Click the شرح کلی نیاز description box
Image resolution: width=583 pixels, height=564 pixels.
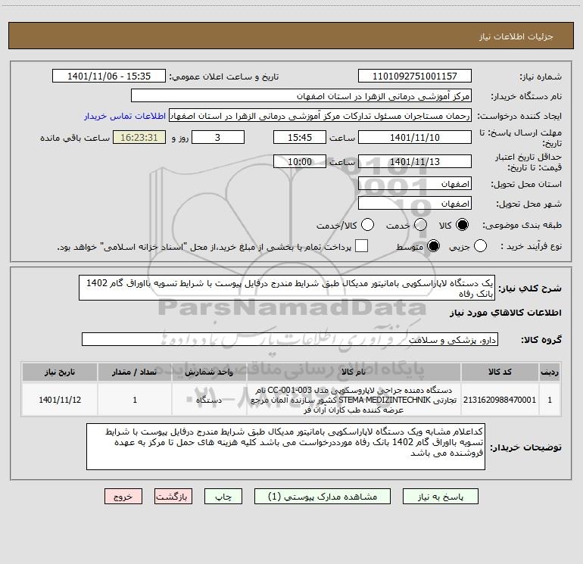coord(287,288)
